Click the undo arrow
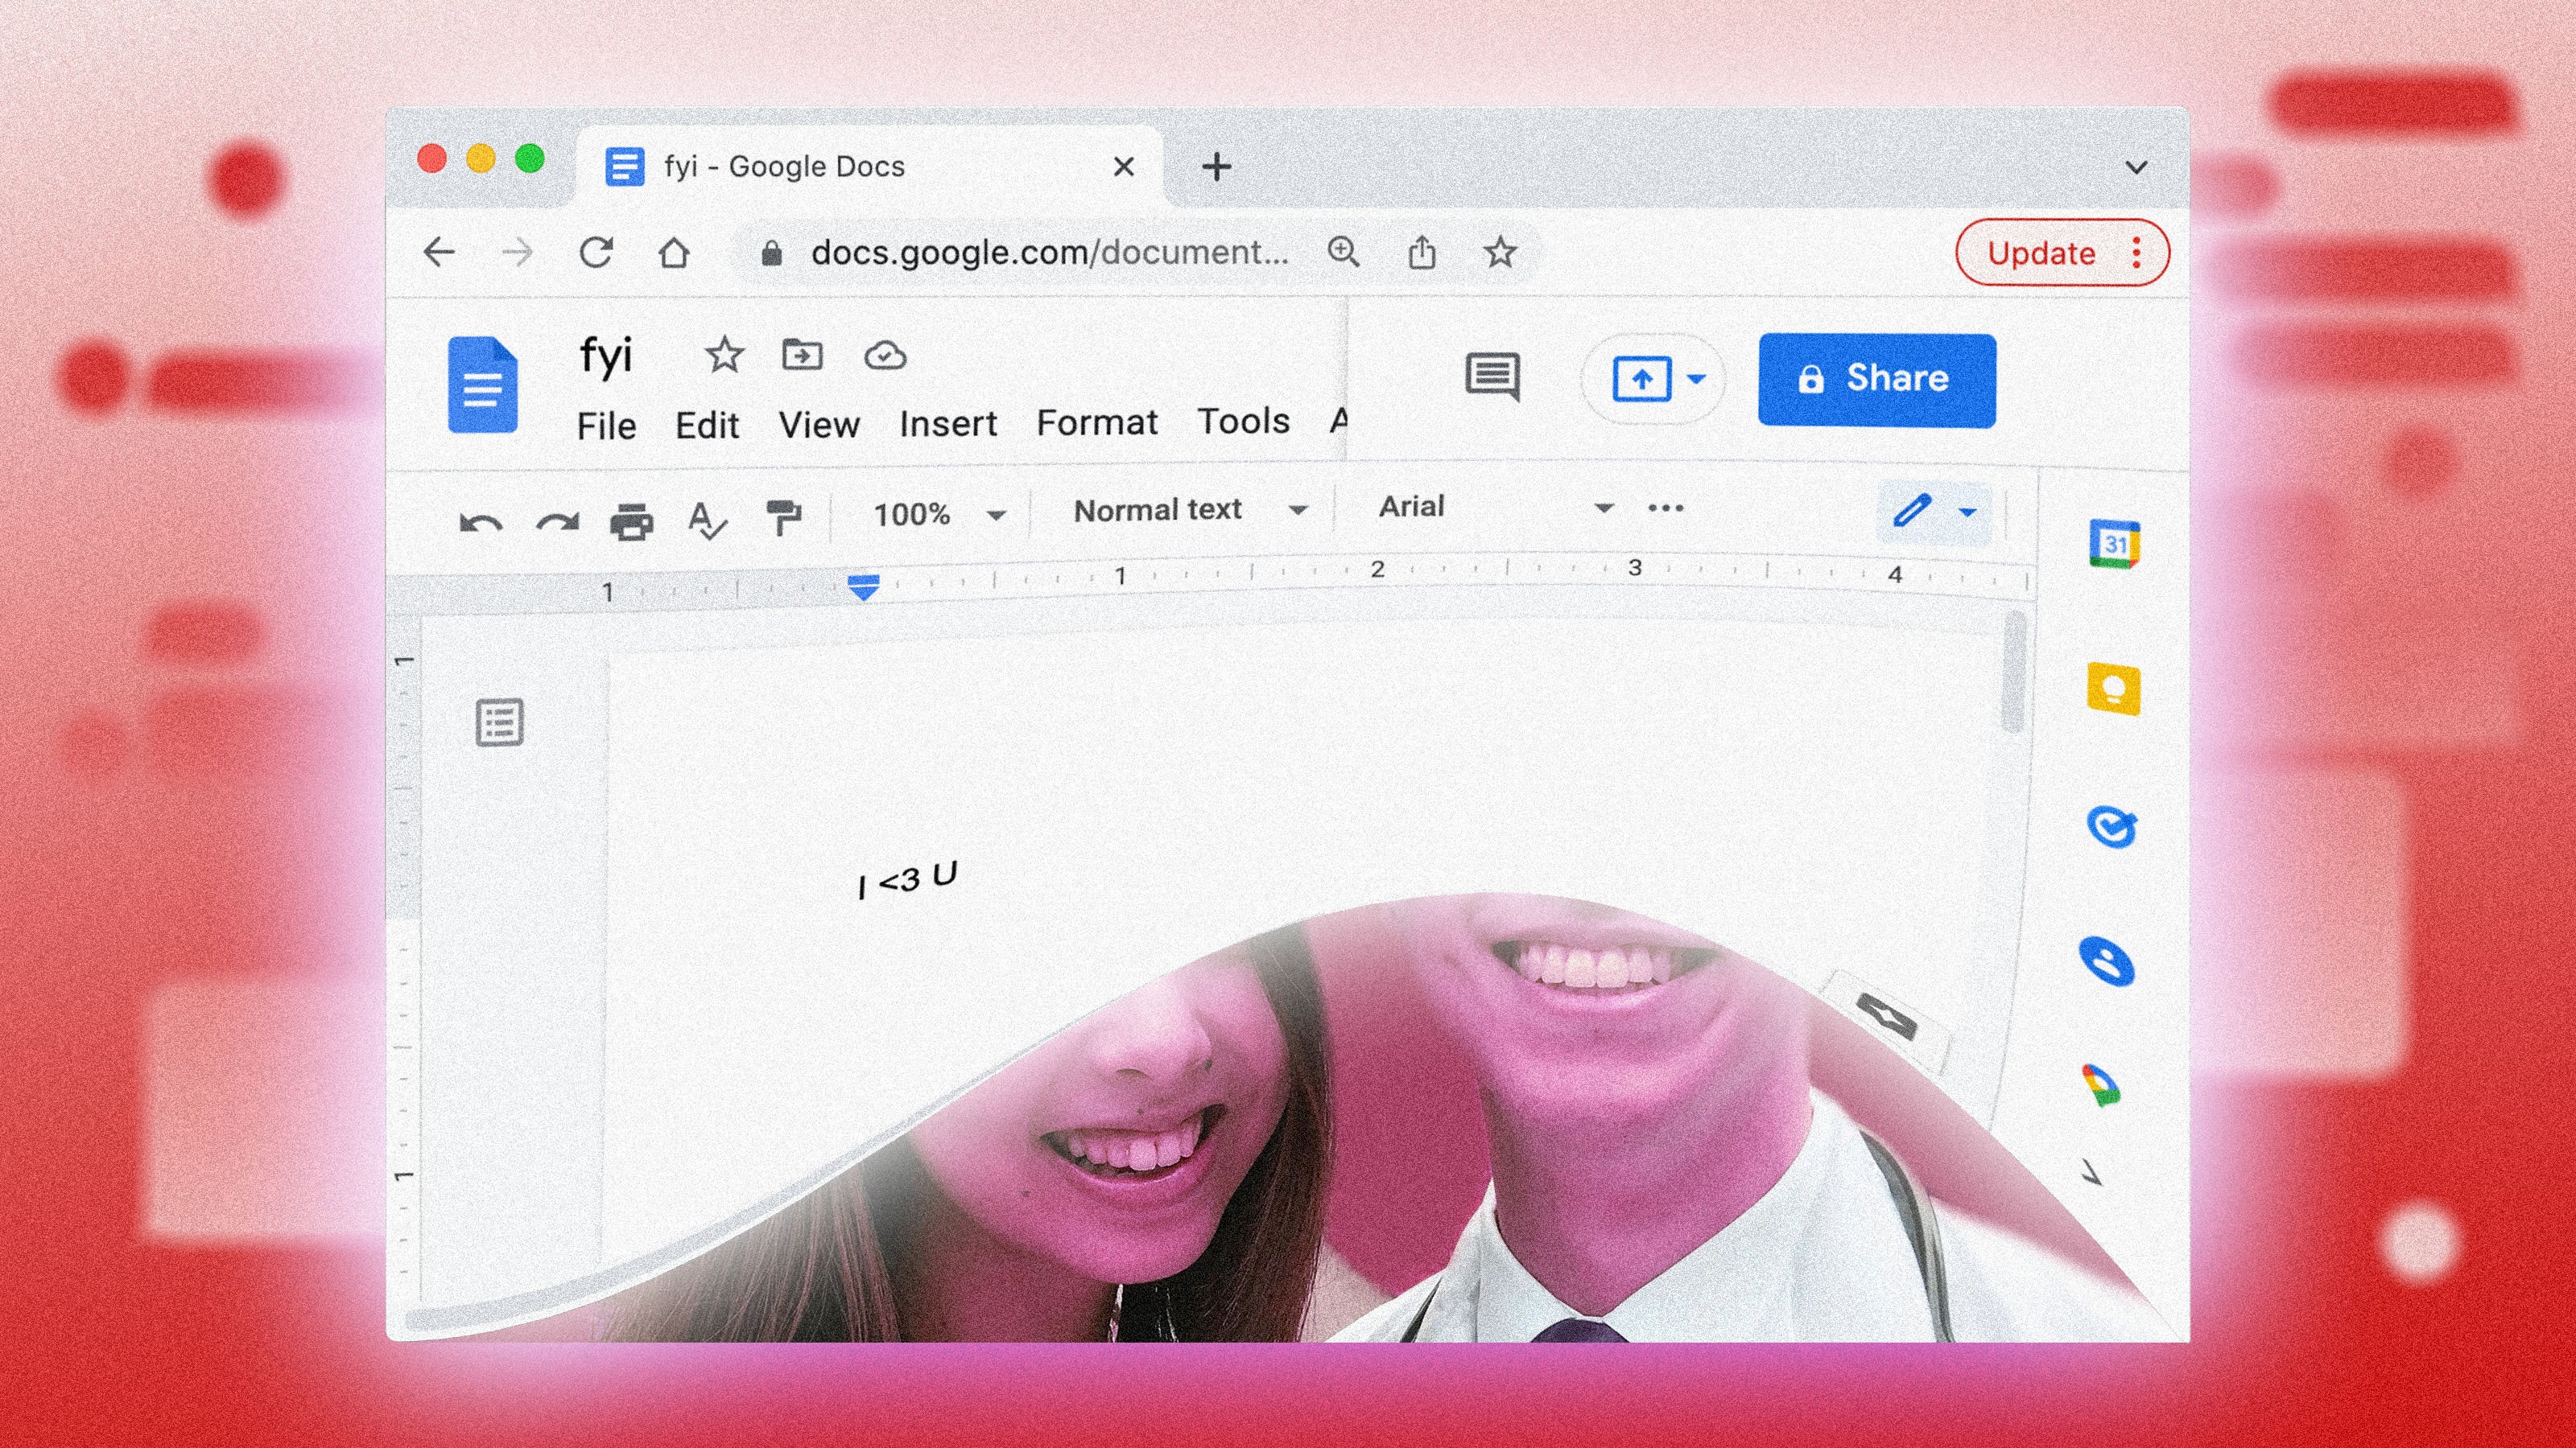Image resolution: width=2576 pixels, height=1448 pixels. click(x=480, y=523)
